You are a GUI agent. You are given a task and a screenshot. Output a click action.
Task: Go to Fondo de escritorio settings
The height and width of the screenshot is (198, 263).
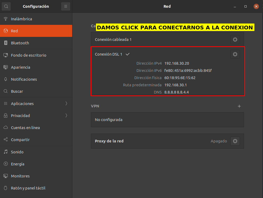pos(28,55)
